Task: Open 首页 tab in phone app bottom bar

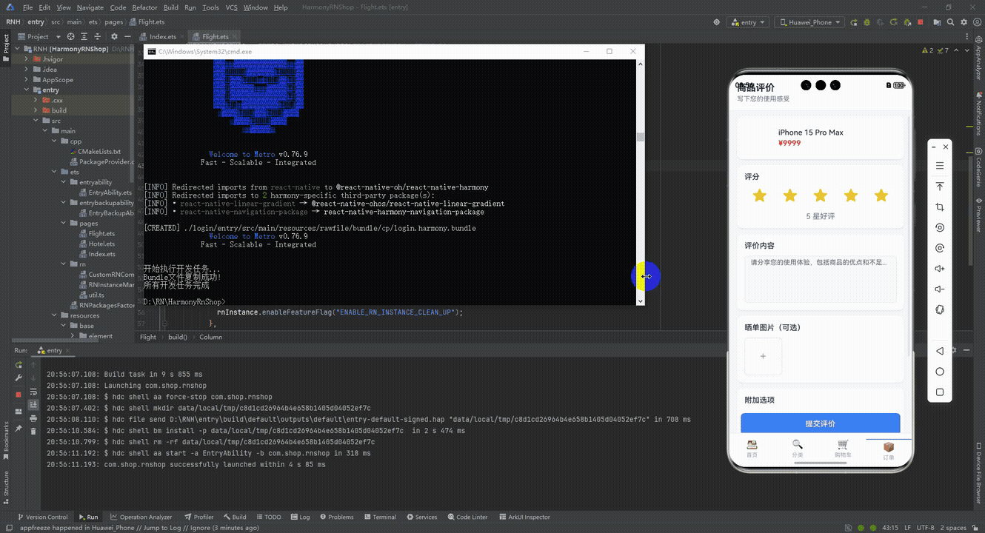Action: point(752,449)
